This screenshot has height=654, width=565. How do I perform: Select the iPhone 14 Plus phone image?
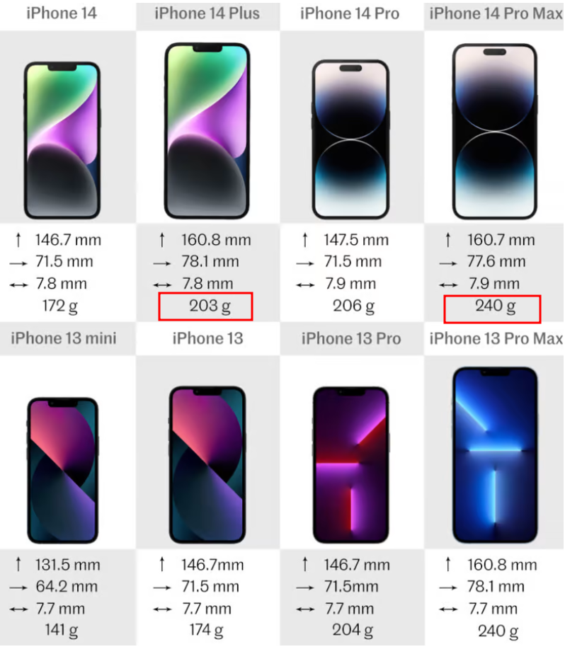point(207,130)
